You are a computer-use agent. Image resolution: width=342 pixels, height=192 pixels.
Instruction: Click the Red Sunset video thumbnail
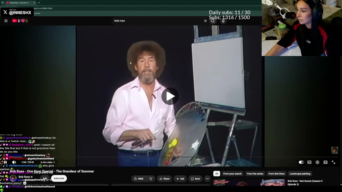pyautogui.click(x=249, y=183)
